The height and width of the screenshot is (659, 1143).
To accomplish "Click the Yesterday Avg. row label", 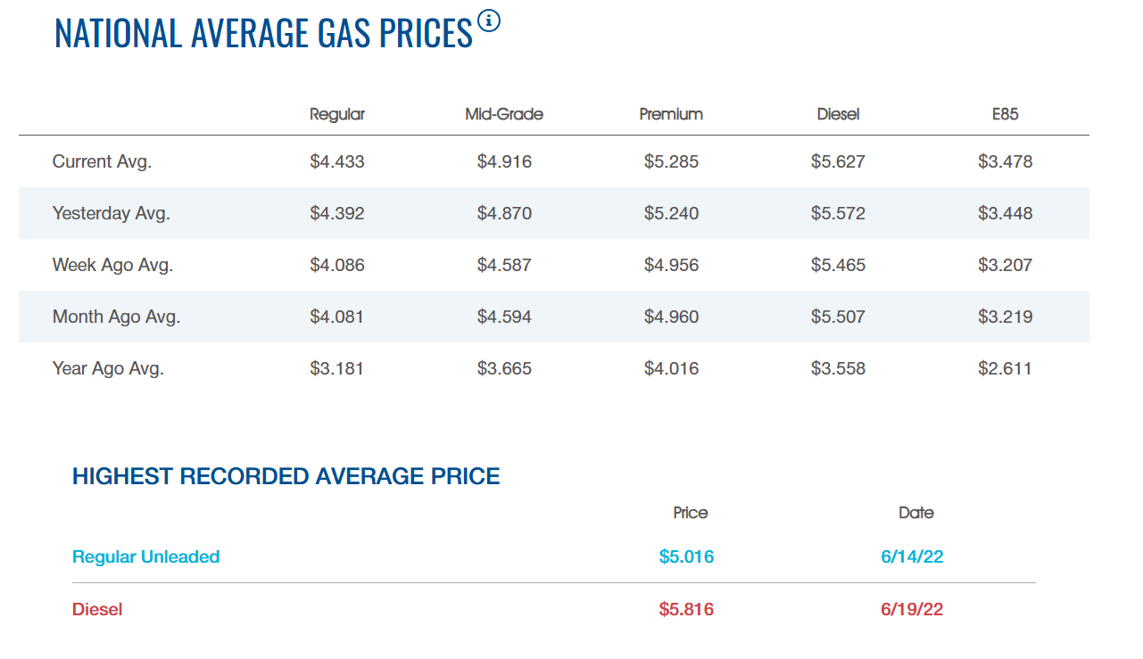I will (x=111, y=214).
